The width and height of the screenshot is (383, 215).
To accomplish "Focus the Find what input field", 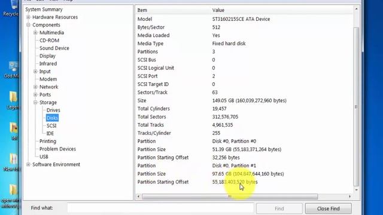I will pyautogui.click(x=160, y=208).
